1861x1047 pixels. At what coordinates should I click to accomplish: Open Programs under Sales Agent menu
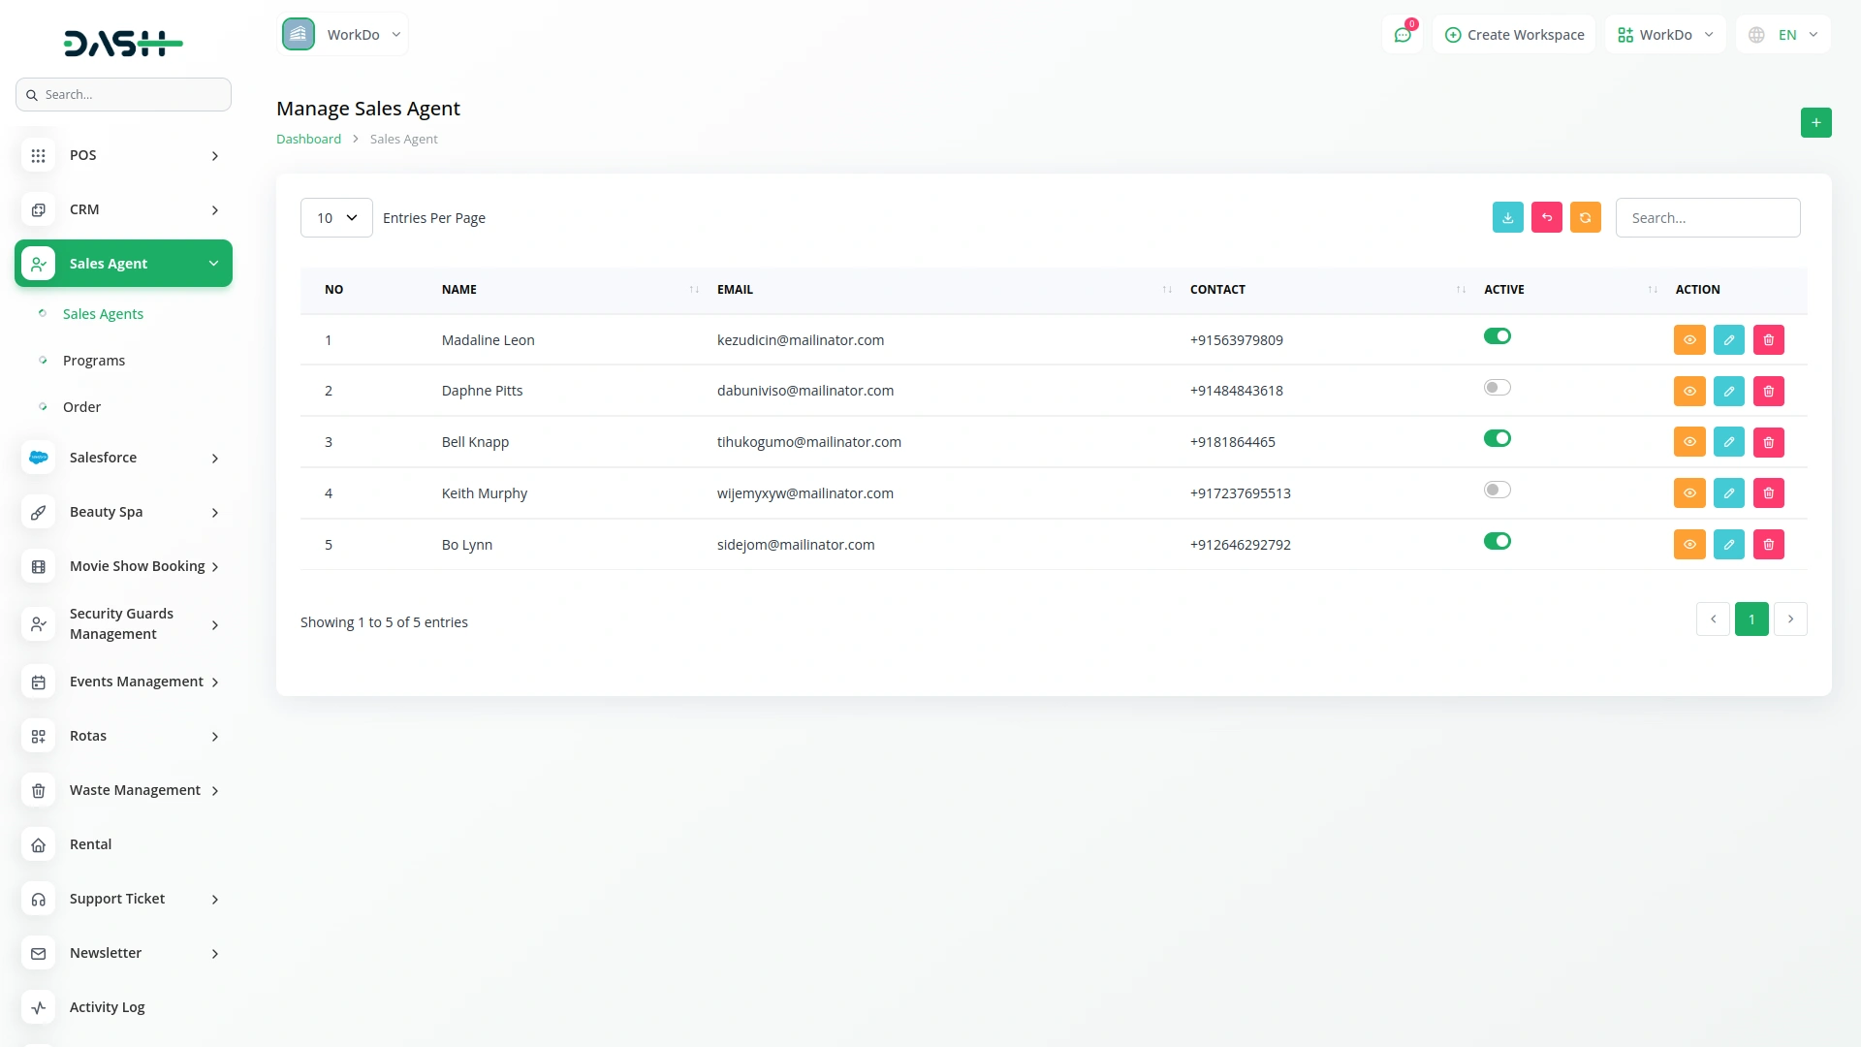(x=94, y=361)
